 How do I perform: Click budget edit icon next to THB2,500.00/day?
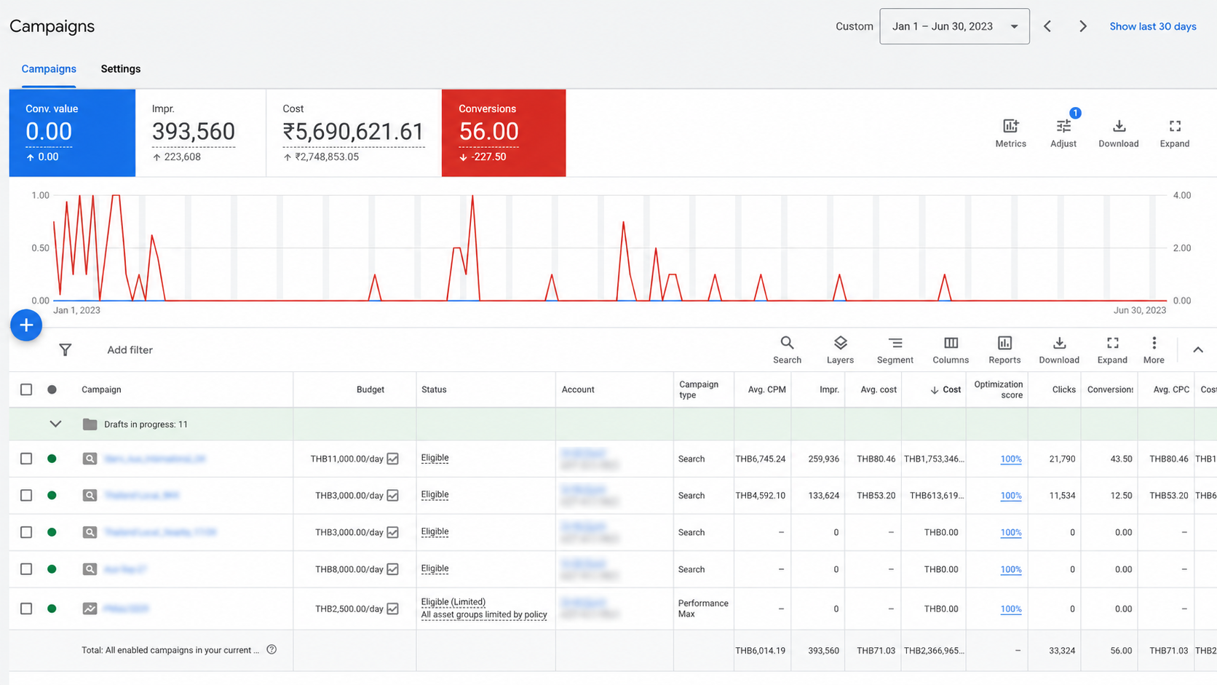coord(393,609)
